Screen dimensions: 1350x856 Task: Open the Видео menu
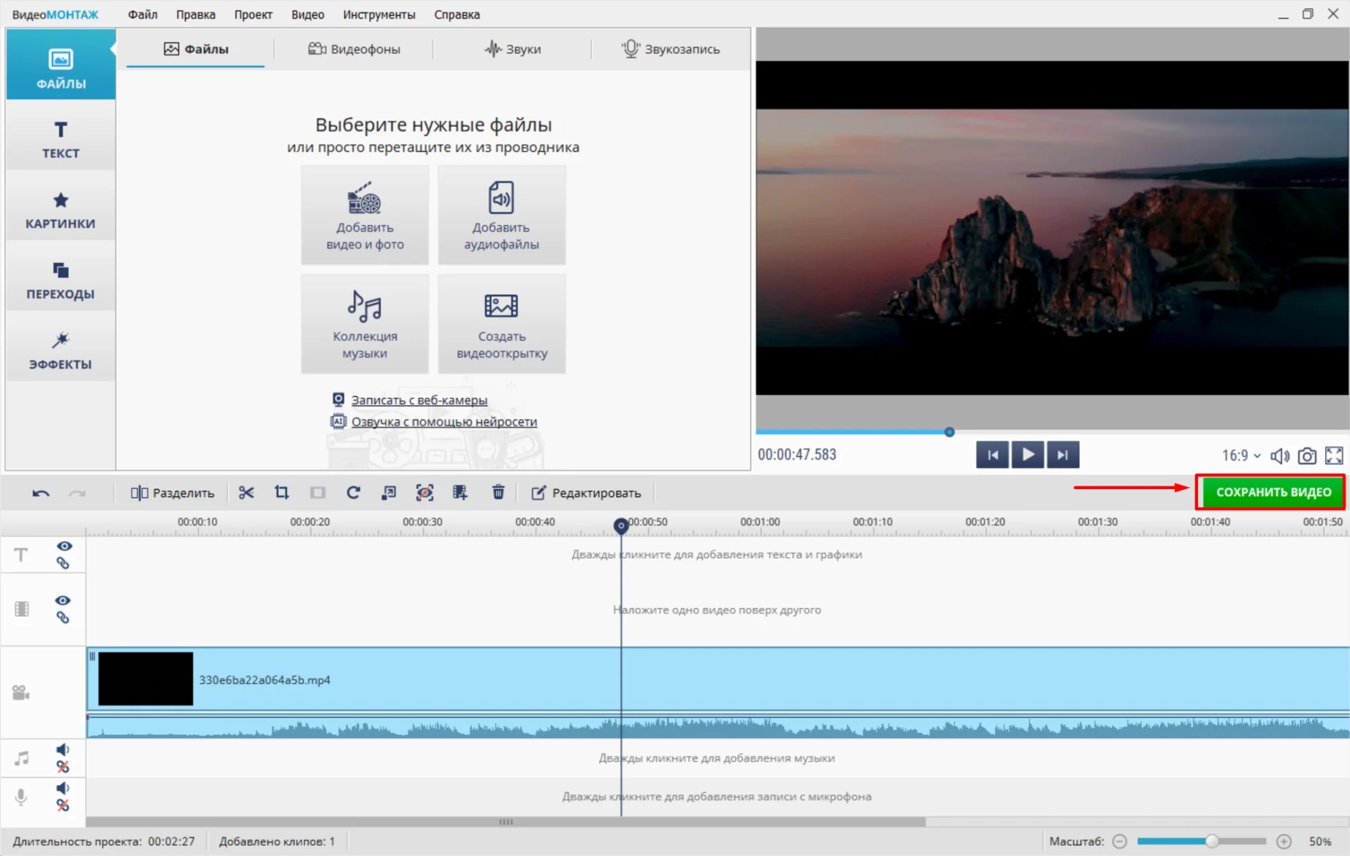click(x=308, y=14)
